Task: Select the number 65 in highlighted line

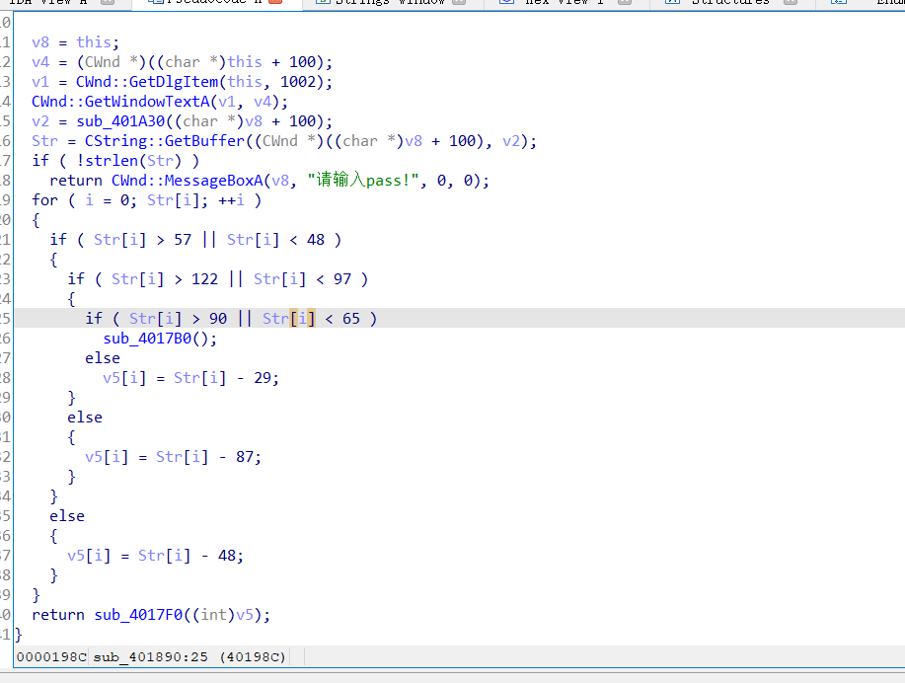Action: pos(351,319)
